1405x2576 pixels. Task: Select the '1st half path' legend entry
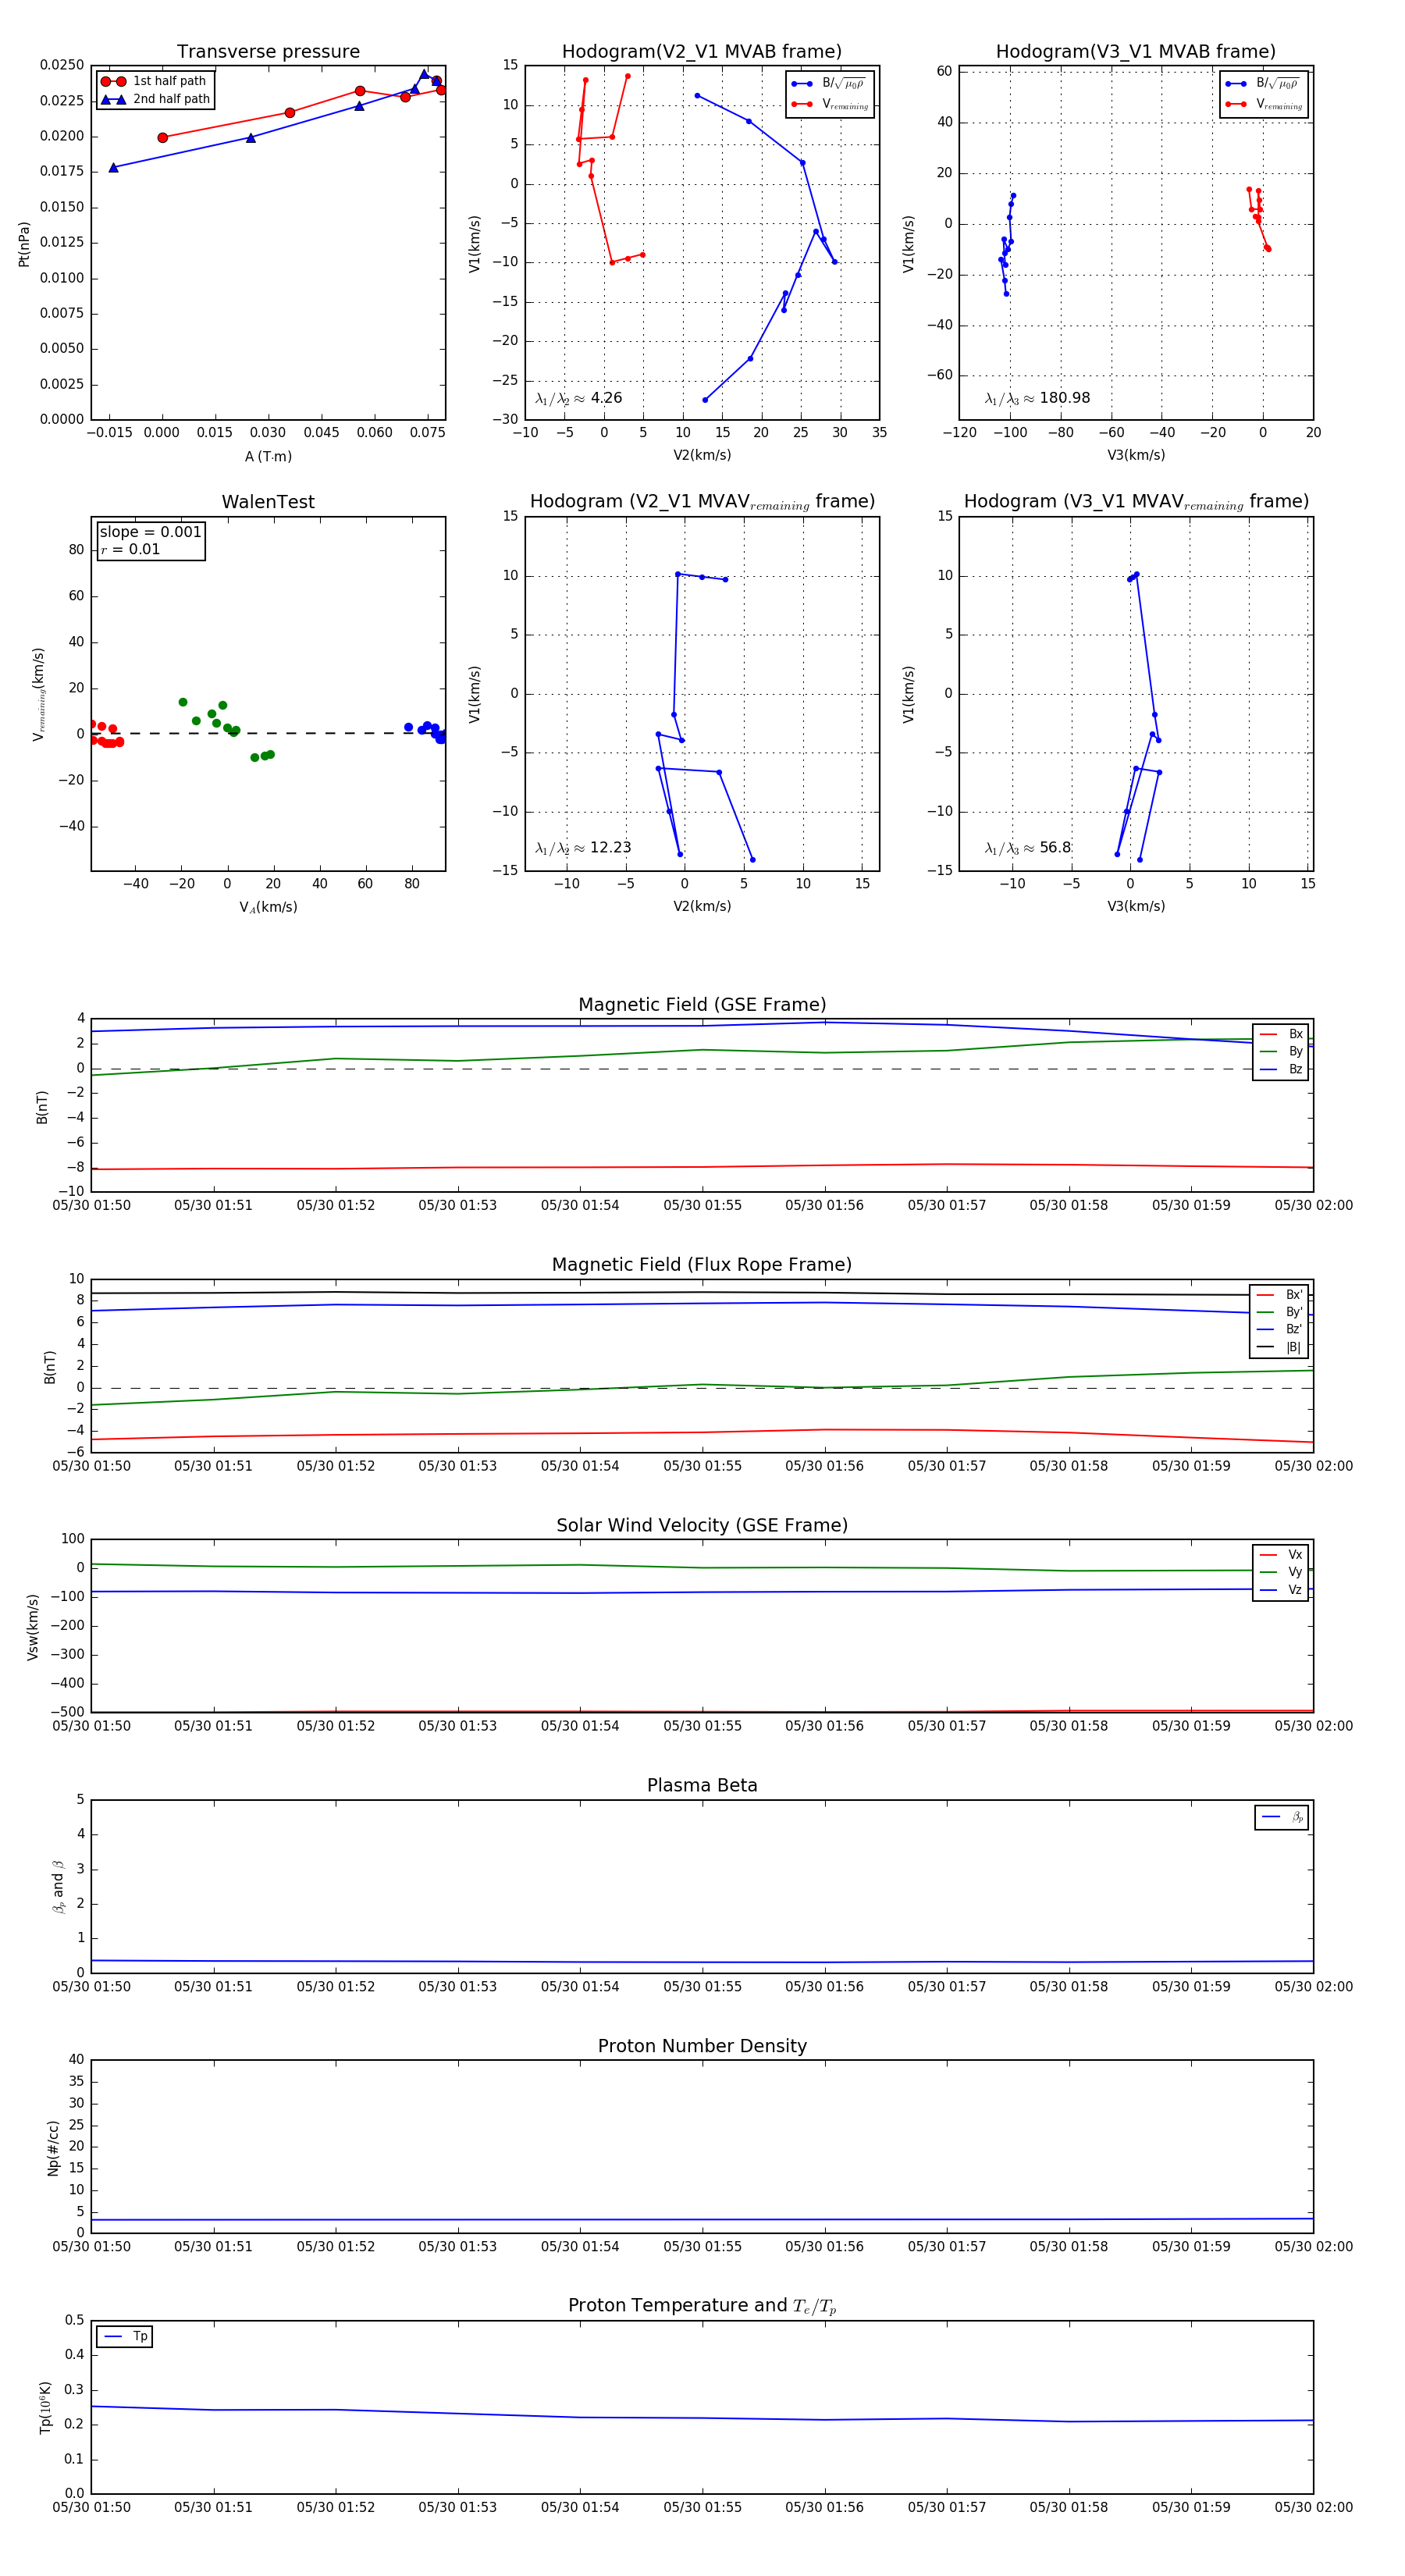coord(154,81)
